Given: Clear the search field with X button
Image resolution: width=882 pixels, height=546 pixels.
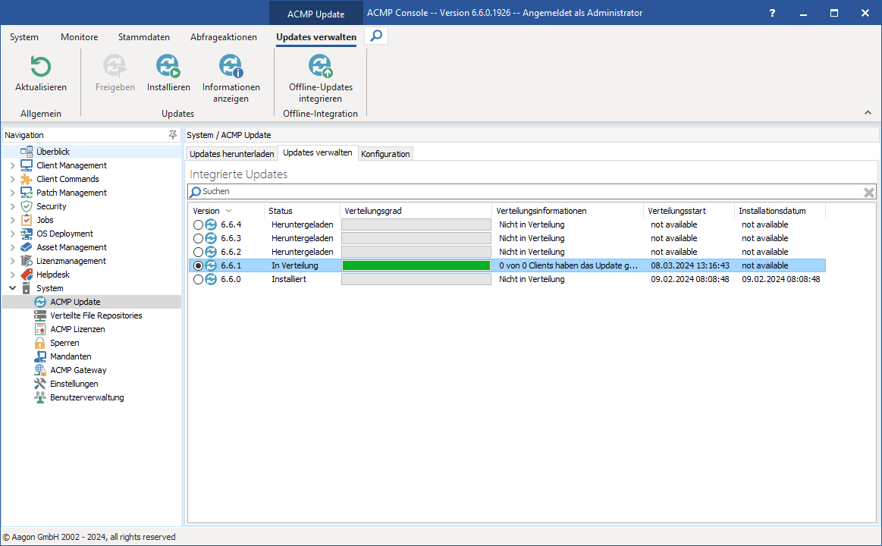Looking at the screenshot, I should point(869,193).
